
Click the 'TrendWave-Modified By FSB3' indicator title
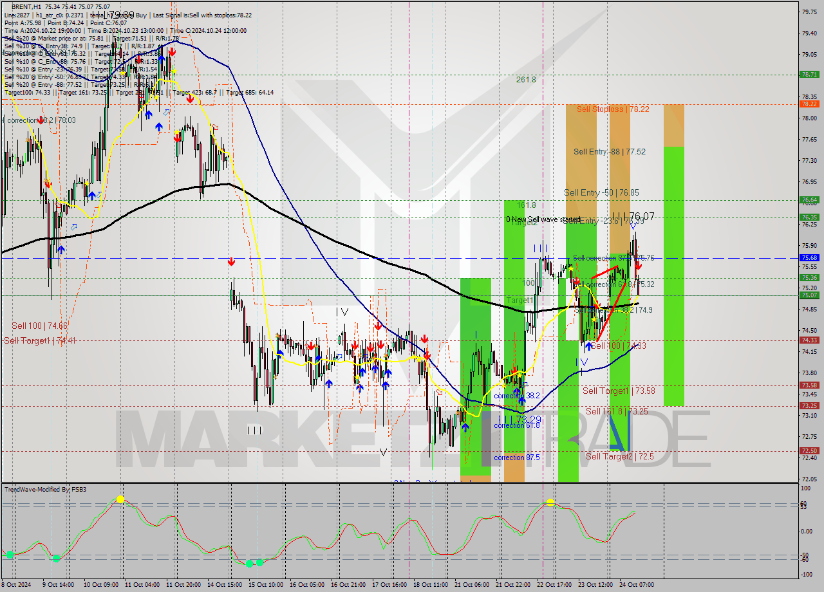46,490
